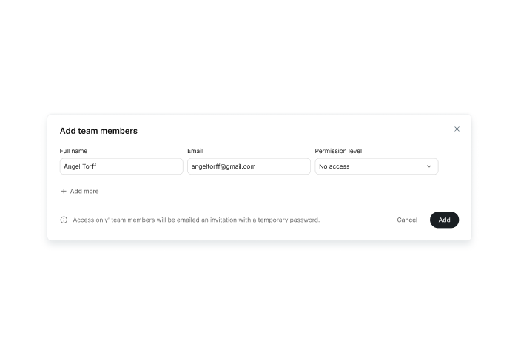Close the Add team members dialog
This screenshot has width=518, height=355.
457,129
